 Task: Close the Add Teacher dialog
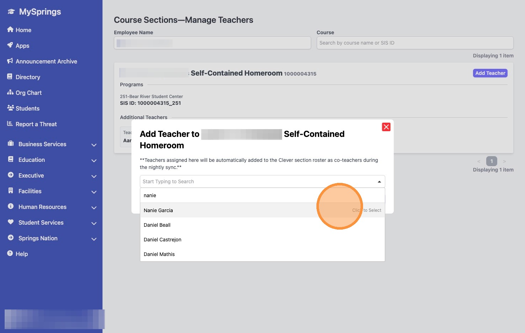[386, 127]
